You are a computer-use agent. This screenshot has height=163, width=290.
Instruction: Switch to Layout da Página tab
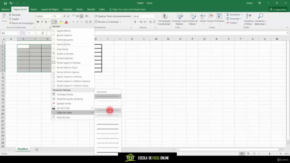[x=50, y=10]
